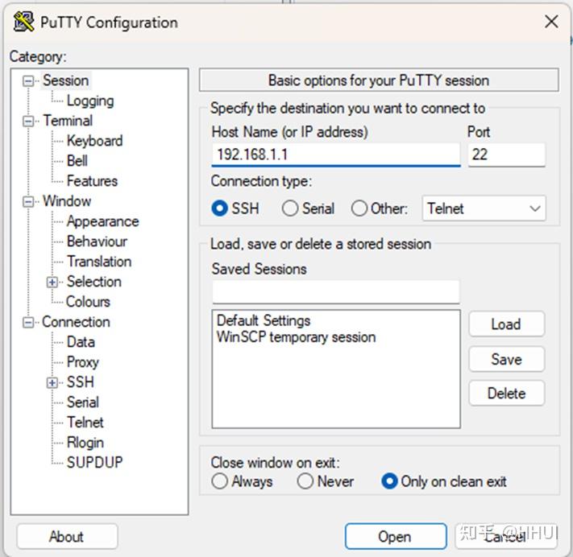573x557 pixels.
Task: Click the Save session button
Action: 506,359
